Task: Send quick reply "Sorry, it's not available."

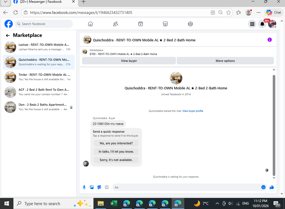Action: (116, 160)
